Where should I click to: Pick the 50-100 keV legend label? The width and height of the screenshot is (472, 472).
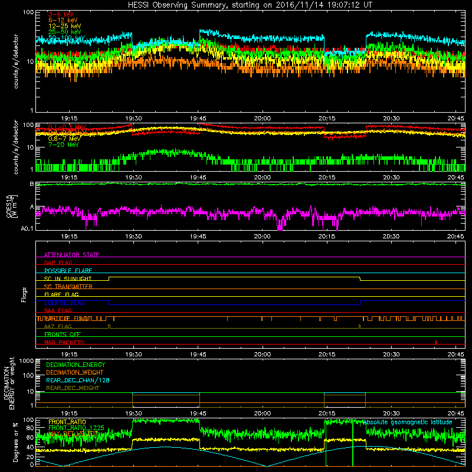[67, 38]
